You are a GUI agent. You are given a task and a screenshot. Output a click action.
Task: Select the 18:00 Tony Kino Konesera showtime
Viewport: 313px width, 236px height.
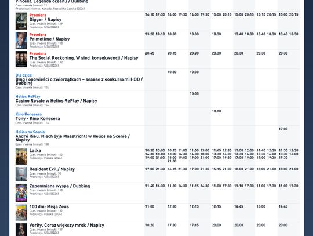(216, 111)
